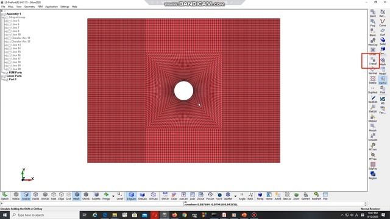390x219 pixels.
Task: Click the RotX rotate button
Action: pyautogui.click(x=250, y=196)
